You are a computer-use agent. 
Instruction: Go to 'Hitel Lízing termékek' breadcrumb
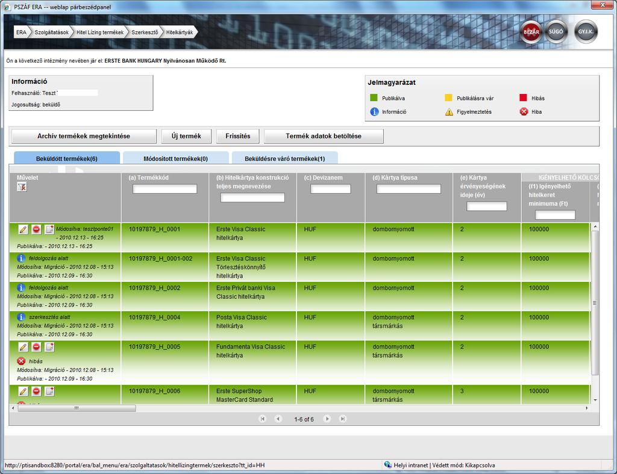(x=100, y=33)
